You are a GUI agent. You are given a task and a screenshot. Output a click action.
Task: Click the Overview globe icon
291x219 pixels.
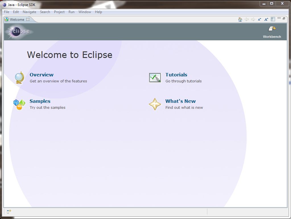20,78
